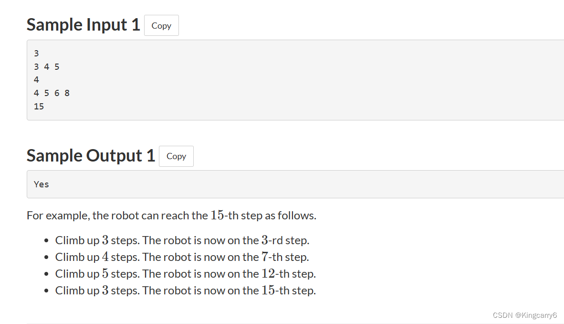
Task: Click the standalone "4" input line
Action: point(36,79)
